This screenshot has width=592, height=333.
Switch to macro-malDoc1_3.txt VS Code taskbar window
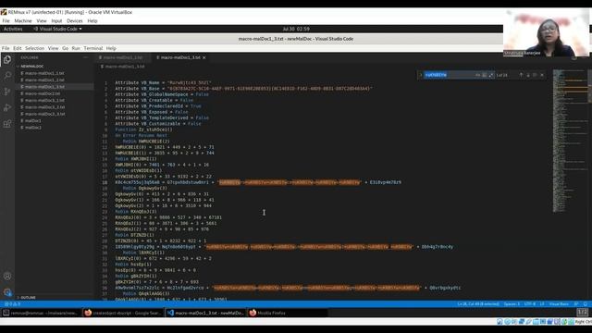(205, 313)
